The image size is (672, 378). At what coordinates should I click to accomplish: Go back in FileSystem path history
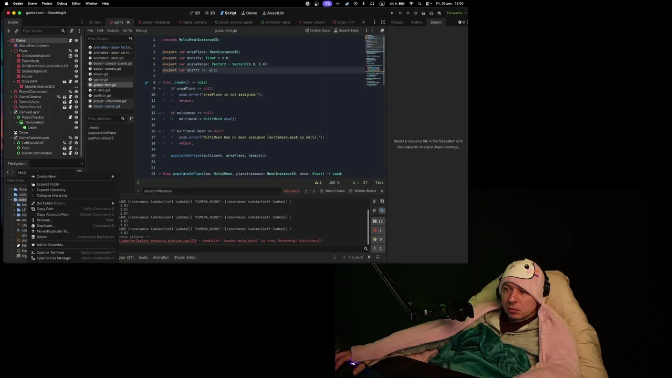click(8, 172)
